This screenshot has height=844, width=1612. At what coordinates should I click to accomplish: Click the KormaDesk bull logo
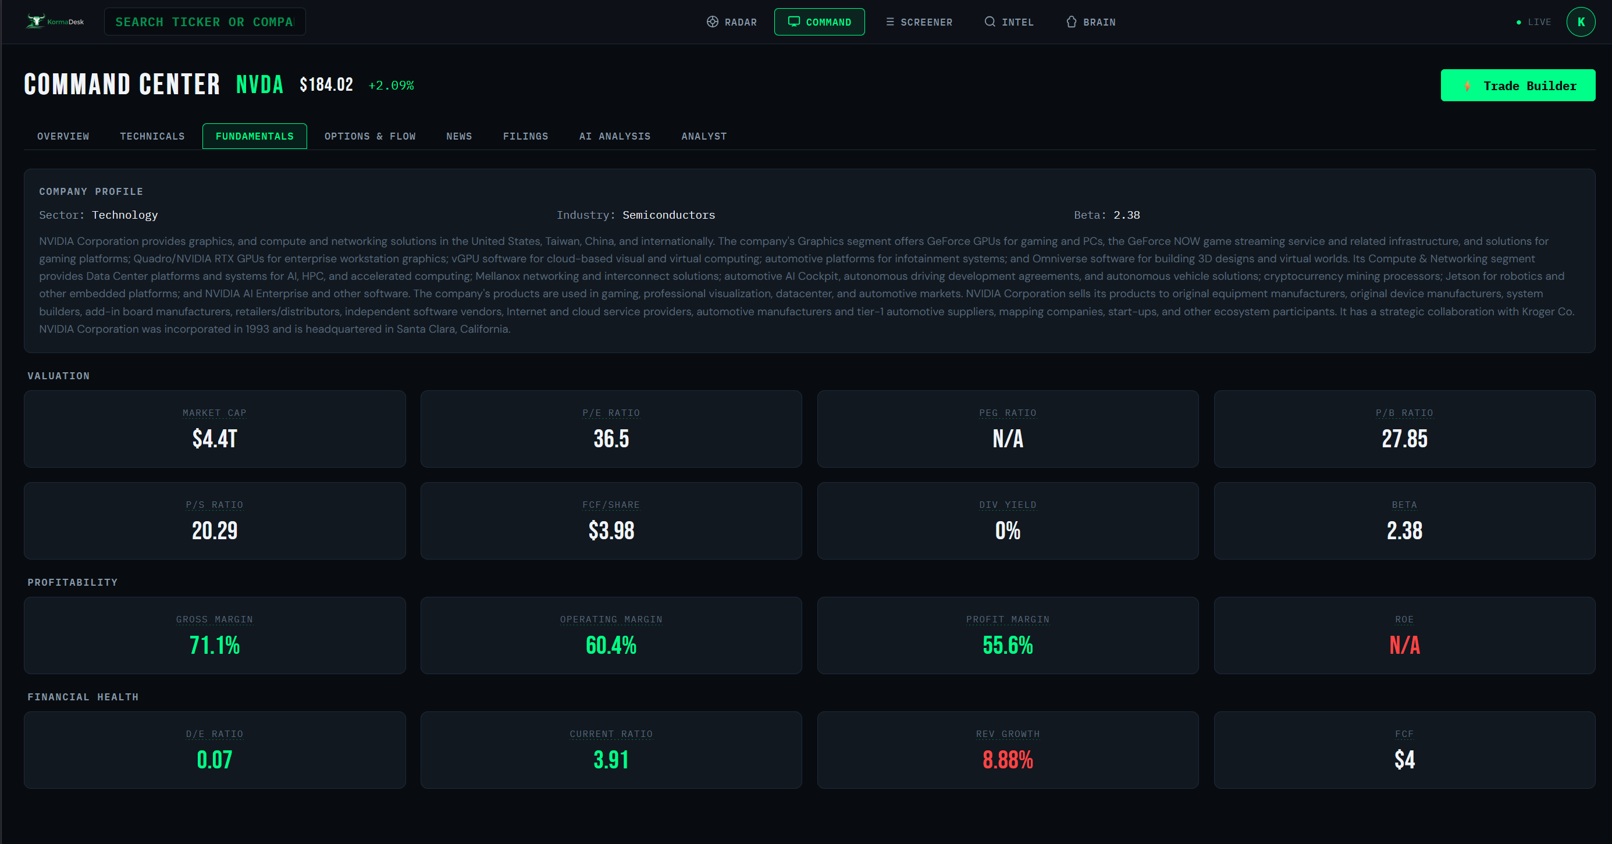click(x=35, y=22)
